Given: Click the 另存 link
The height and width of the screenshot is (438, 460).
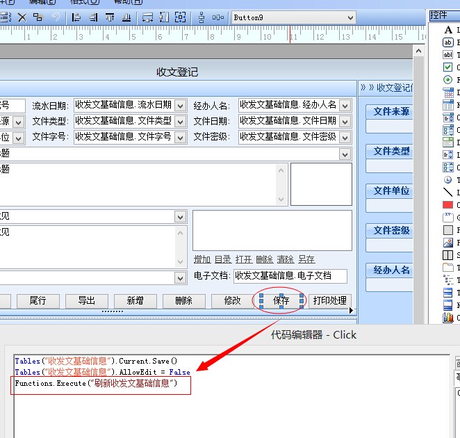Looking at the screenshot, I should pyautogui.click(x=306, y=259).
